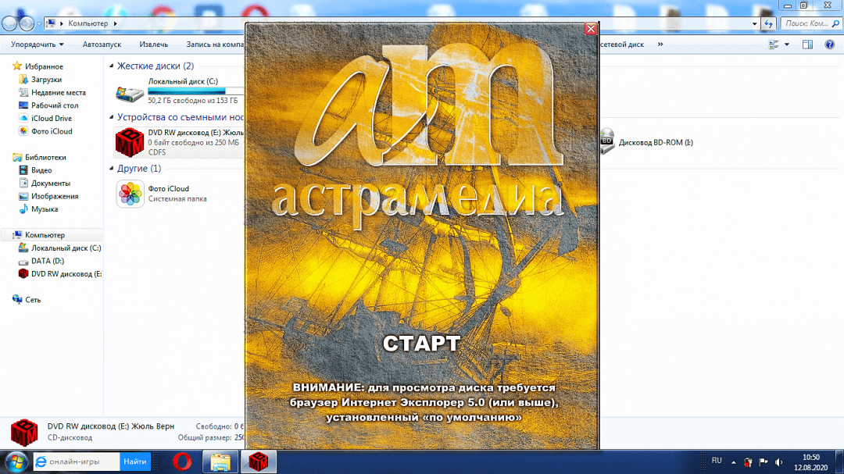Open Локальный диск (C:) drive icon
Viewport: 844px width, 474px height.
click(130, 93)
